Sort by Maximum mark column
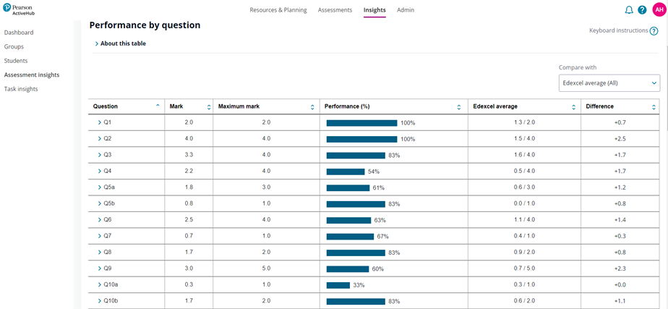Viewport: 668px width, 309px height. click(x=312, y=107)
